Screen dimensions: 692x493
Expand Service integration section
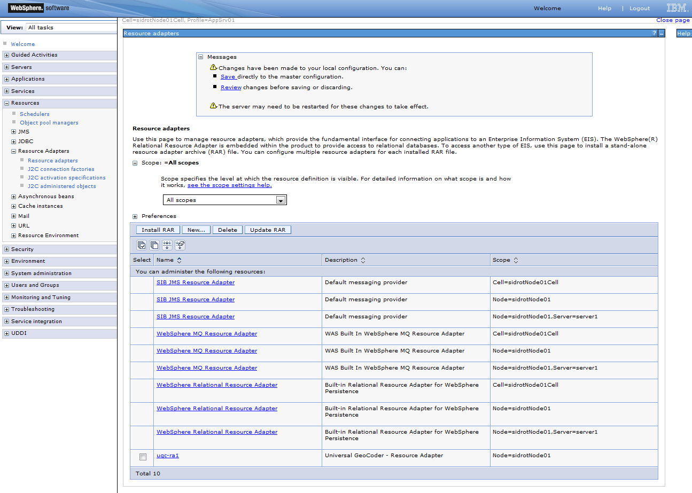(x=6, y=322)
